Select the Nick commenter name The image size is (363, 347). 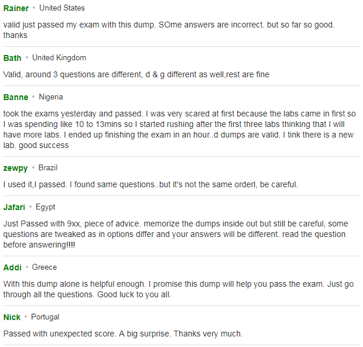[12, 317]
